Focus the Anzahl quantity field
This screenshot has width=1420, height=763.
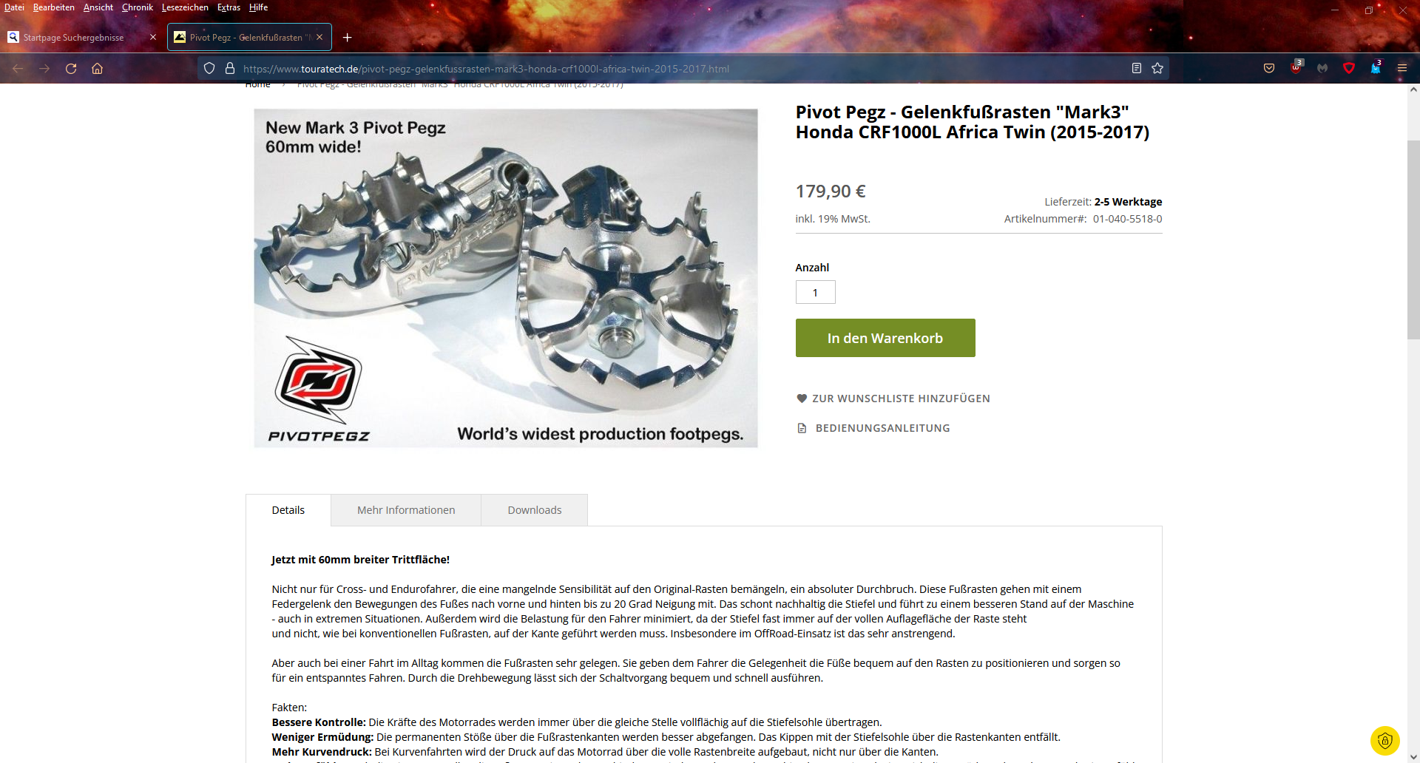click(x=816, y=292)
